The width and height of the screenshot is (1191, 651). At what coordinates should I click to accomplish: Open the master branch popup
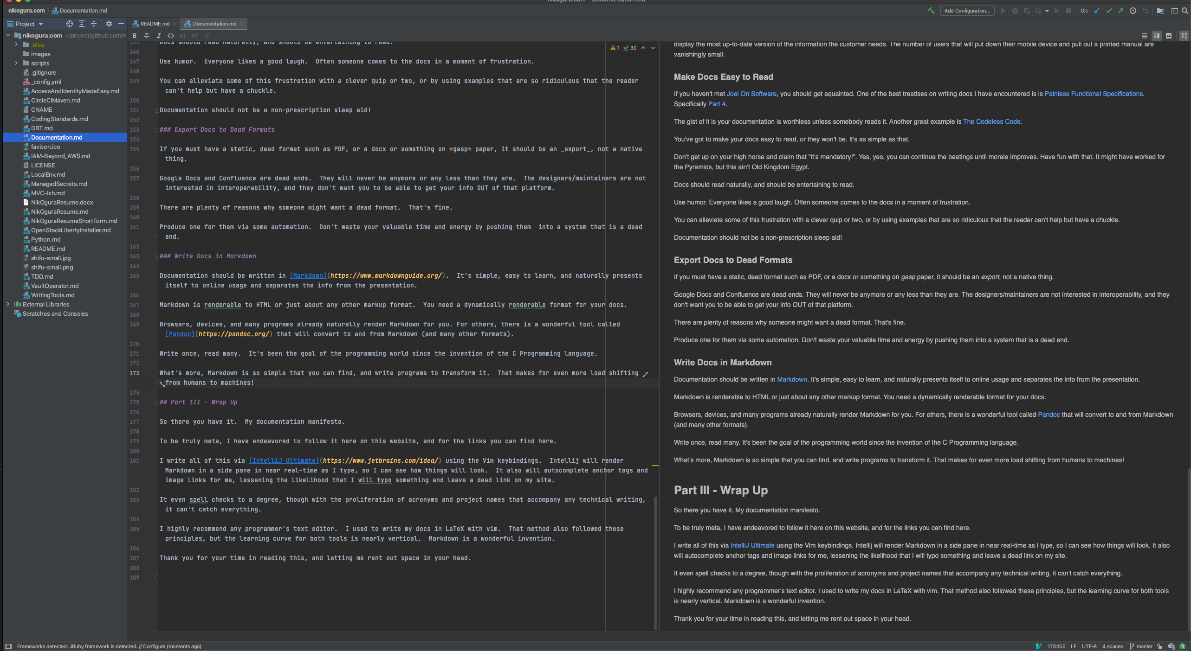1140,646
